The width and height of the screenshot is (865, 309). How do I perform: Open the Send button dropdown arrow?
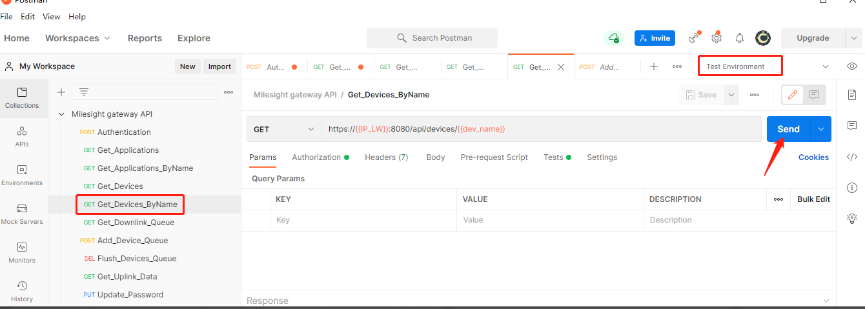coord(821,129)
